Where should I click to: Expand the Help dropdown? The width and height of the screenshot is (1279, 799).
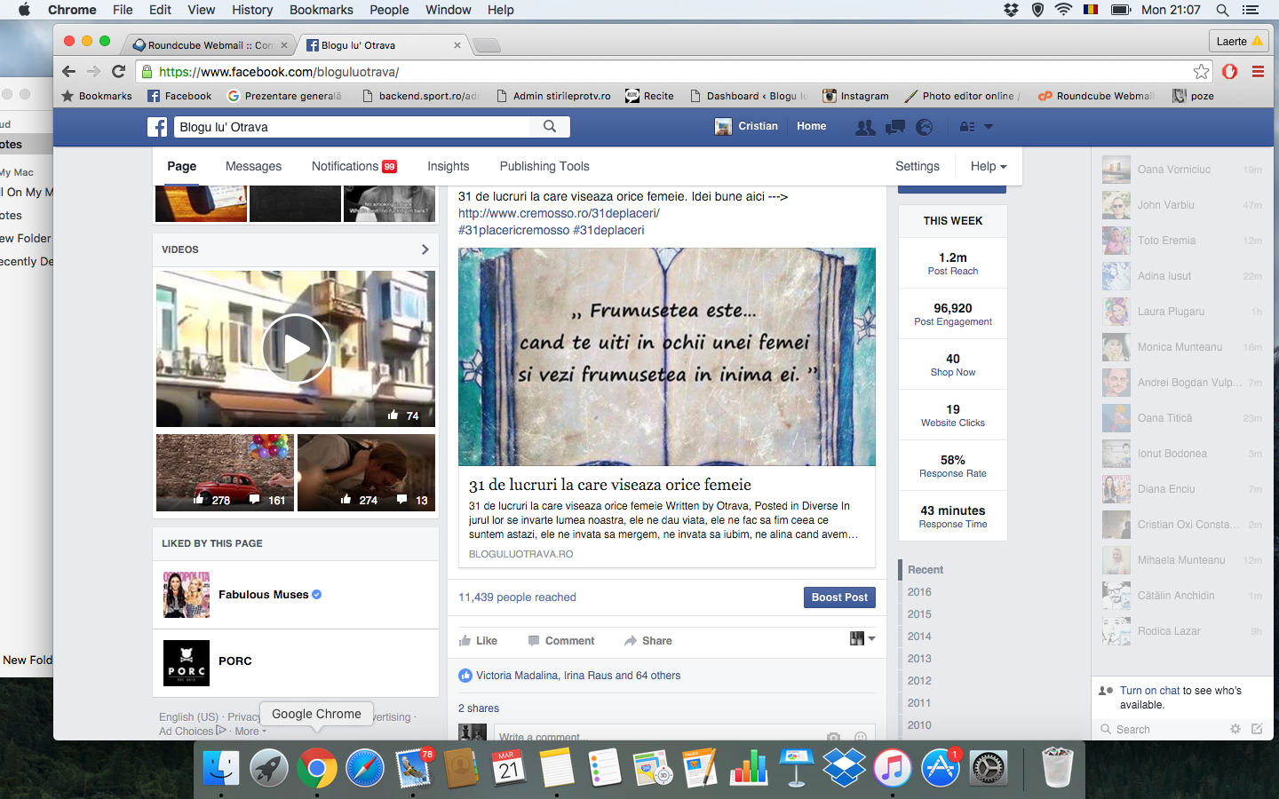(x=988, y=166)
